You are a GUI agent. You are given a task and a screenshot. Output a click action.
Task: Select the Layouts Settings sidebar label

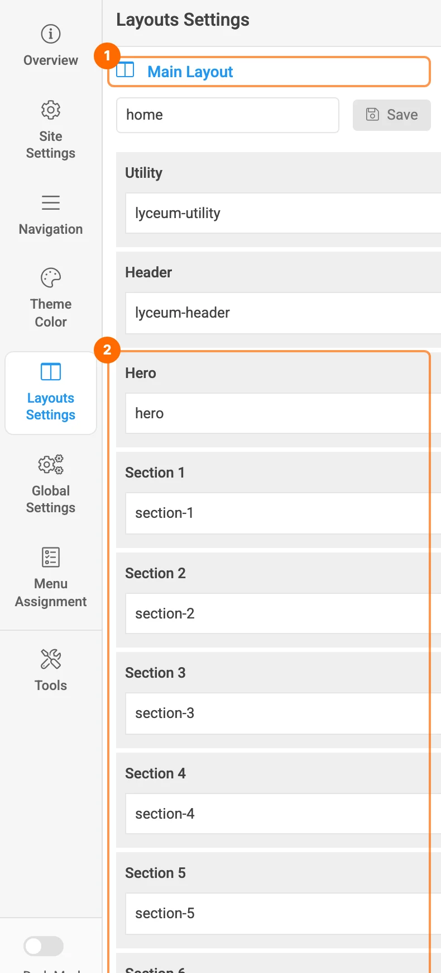click(x=51, y=407)
